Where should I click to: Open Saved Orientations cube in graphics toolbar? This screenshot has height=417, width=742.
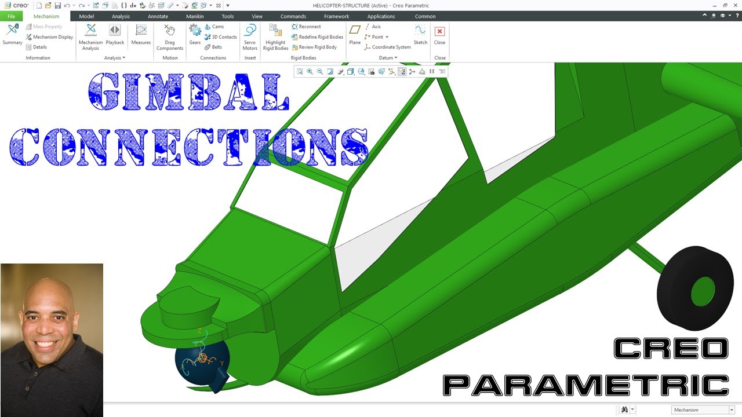coord(361,72)
